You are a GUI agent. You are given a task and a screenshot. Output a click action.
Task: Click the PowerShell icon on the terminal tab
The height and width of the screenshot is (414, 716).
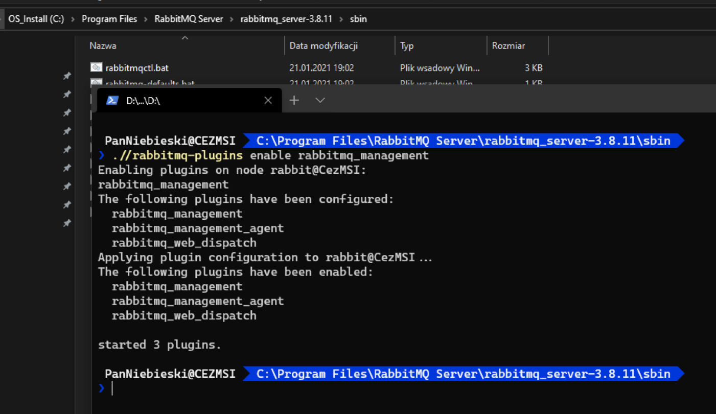tap(112, 101)
